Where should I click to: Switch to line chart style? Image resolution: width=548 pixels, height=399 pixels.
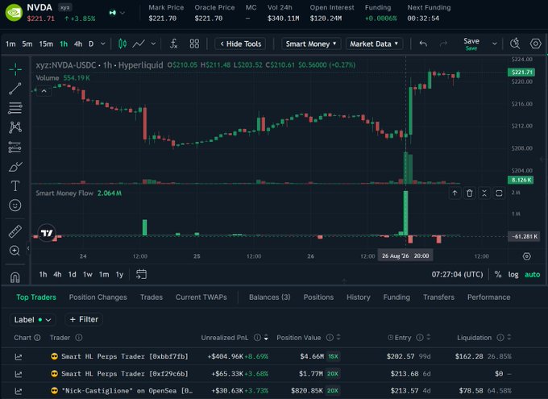139,44
